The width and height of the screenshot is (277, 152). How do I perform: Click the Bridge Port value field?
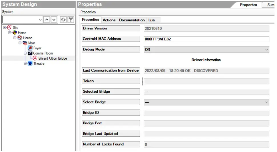click(206, 123)
